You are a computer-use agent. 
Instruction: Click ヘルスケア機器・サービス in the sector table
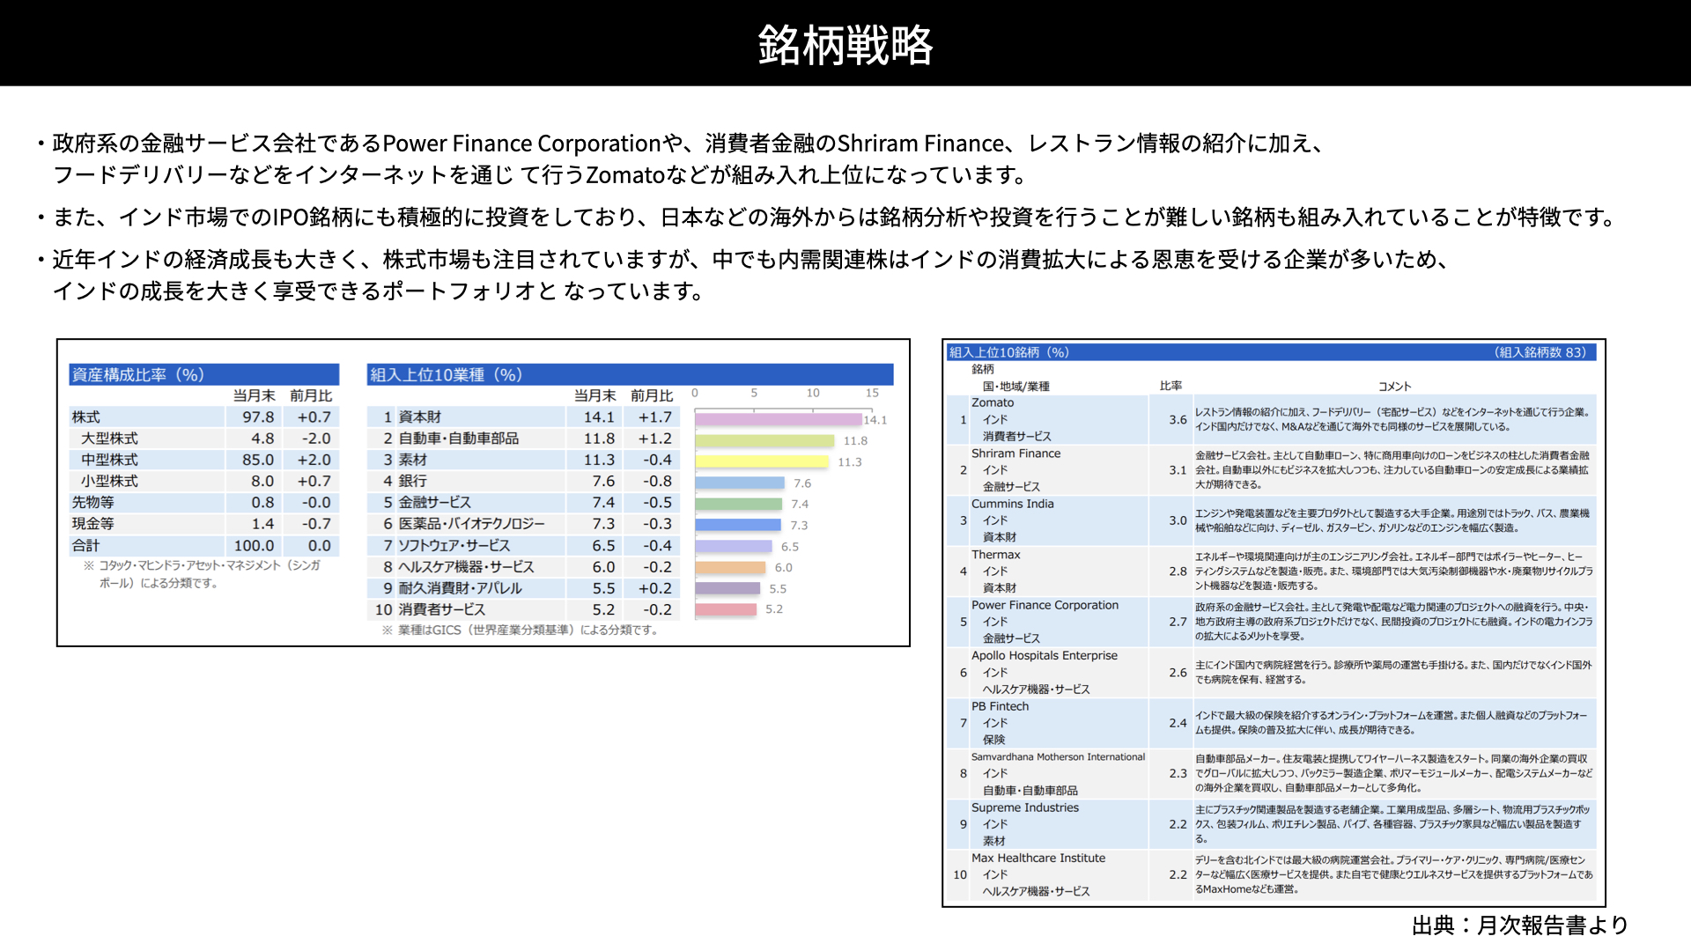click(x=466, y=567)
